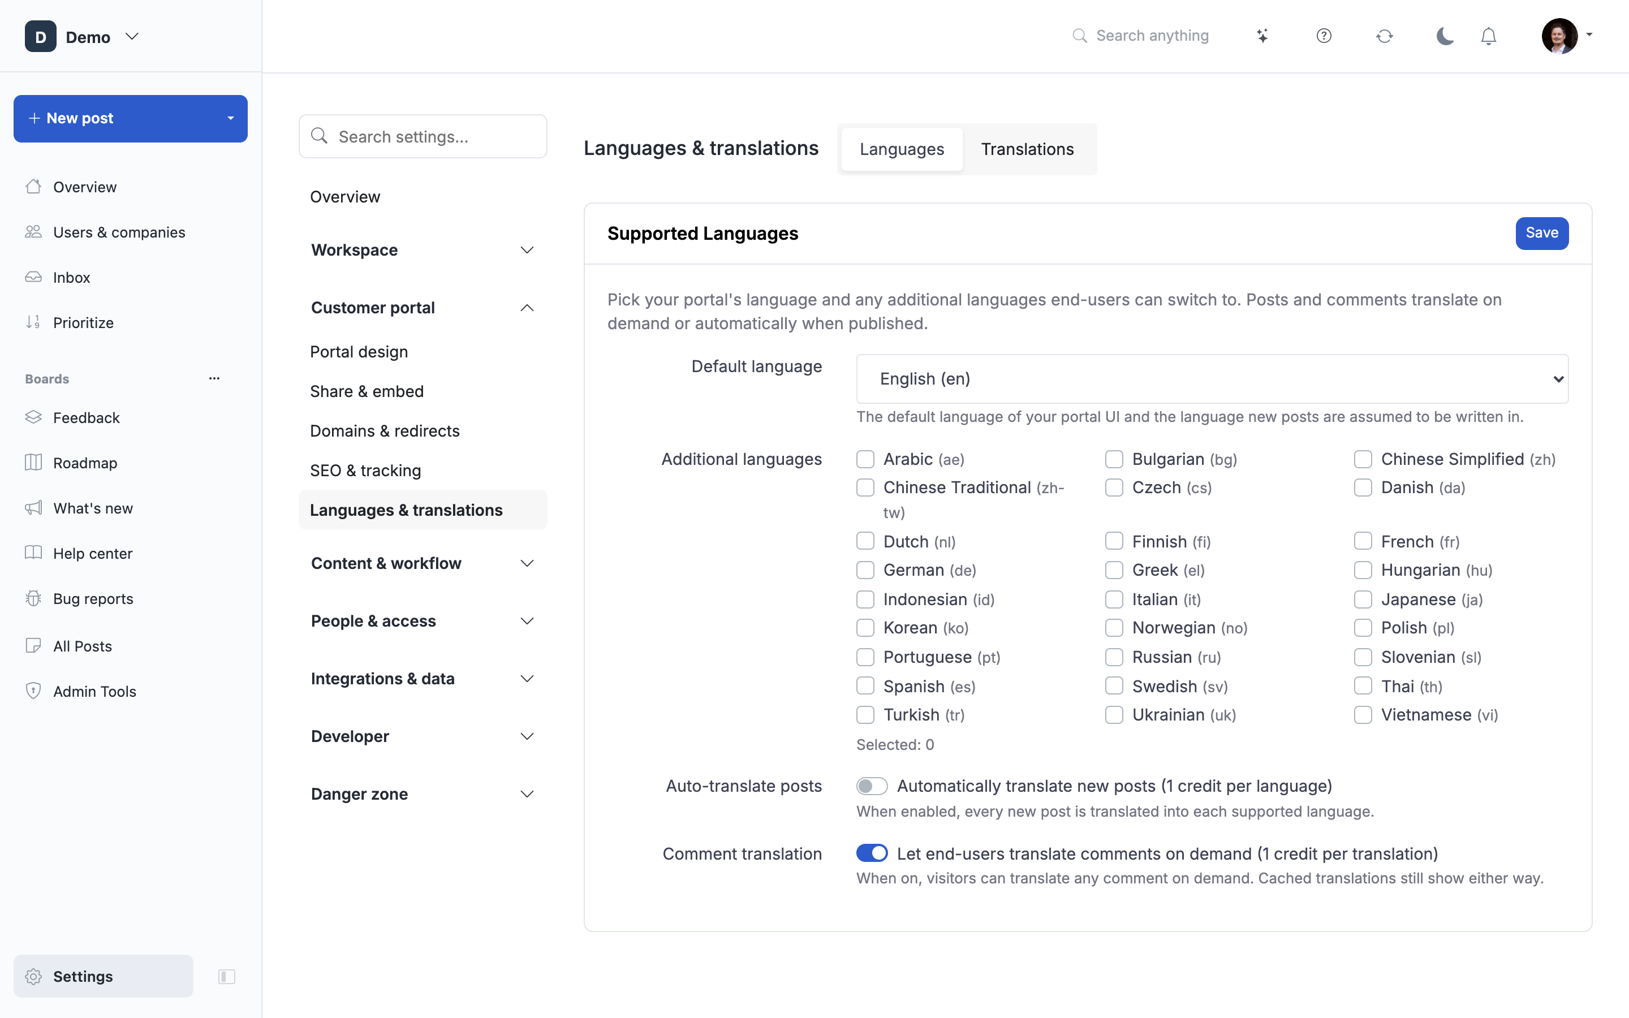The height and width of the screenshot is (1018, 1629).
Task: Click the refresh sync icon
Action: (1384, 36)
